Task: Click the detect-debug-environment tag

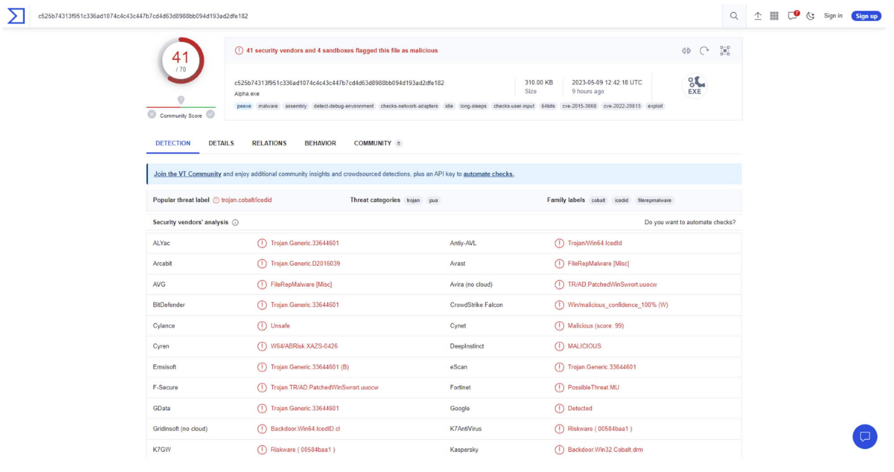Action: click(344, 106)
